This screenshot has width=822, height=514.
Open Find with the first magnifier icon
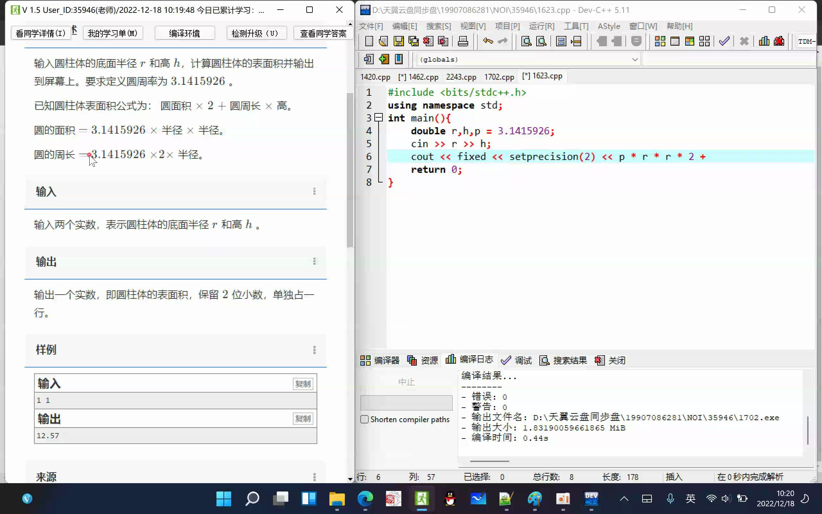(527, 41)
